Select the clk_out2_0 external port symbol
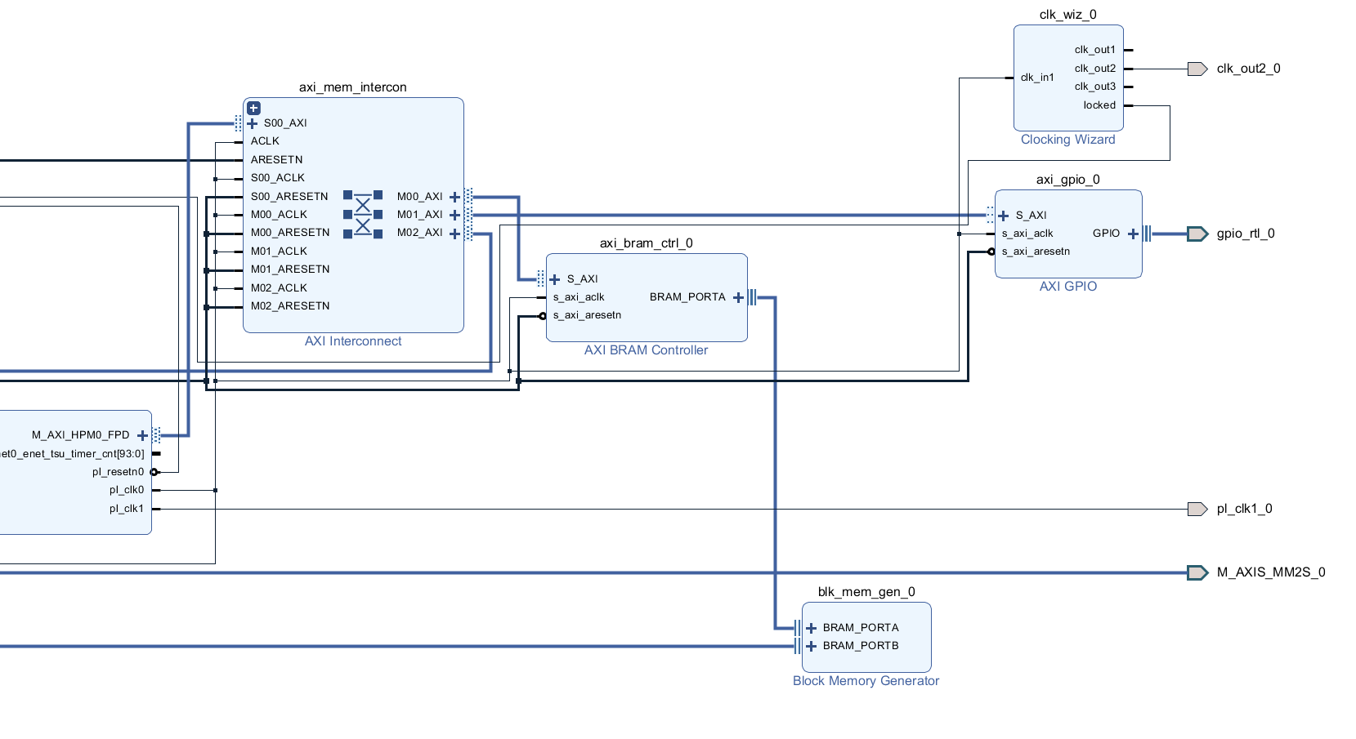 (x=1197, y=69)
